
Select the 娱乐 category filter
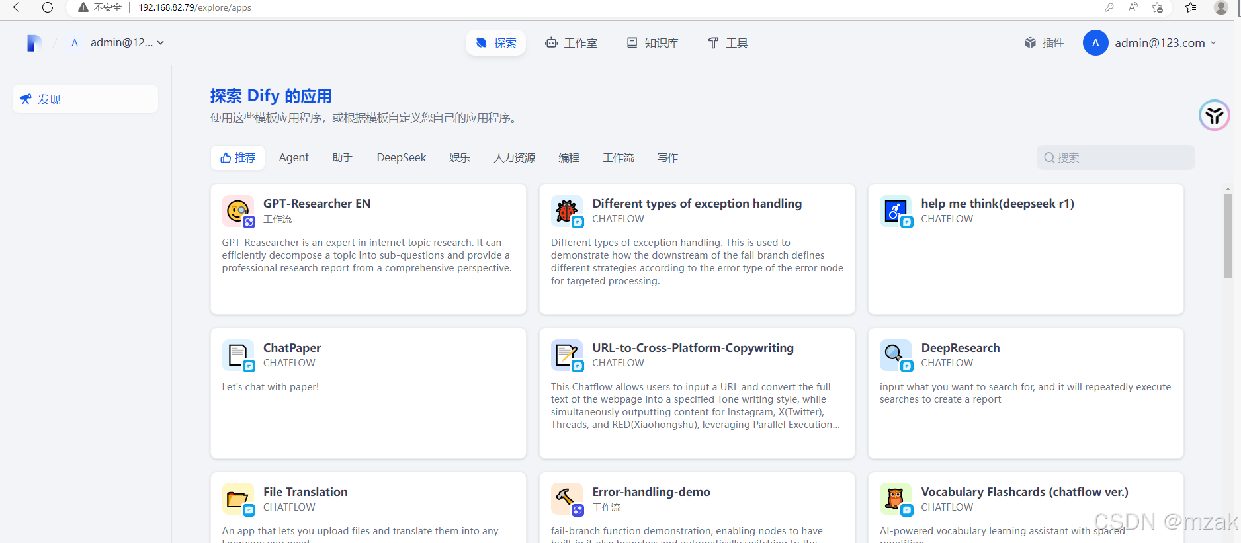(x=460, y=158)
